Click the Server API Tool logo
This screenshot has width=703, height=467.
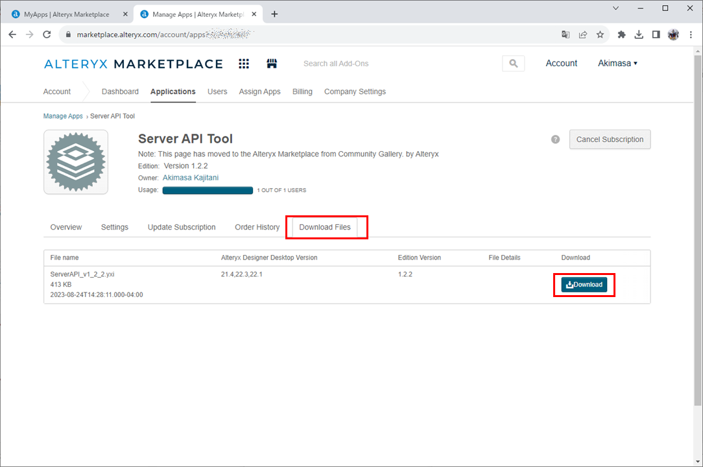point(76,162)
